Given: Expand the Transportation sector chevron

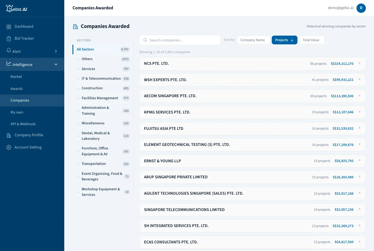Looking at the screenshot, I should (78, 164).
